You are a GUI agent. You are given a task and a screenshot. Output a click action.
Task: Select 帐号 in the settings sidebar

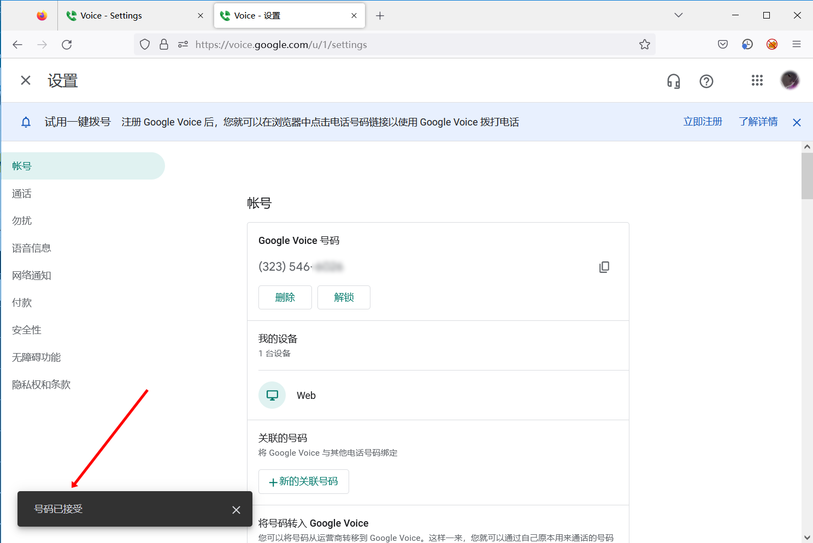coord(83,166)
